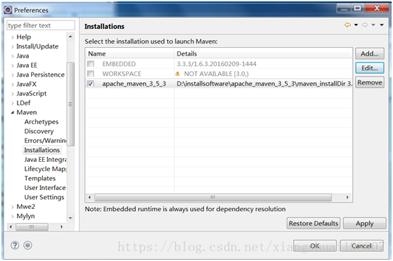Image resolution: width=393 pixels, height=261 pixels.
Task: Expand the LDef tree node
Action: pos(12,103)
